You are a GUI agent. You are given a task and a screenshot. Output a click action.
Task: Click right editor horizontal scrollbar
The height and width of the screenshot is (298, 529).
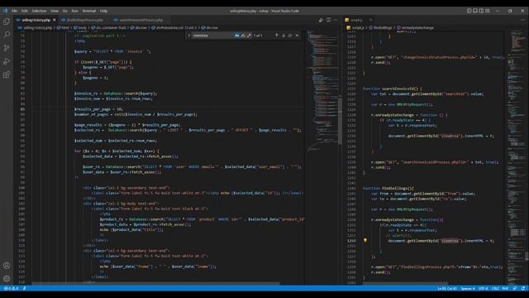[x=406, y=283]
